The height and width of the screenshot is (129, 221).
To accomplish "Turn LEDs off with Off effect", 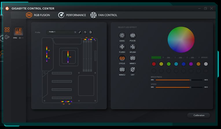I will click(x=132, y=70).
